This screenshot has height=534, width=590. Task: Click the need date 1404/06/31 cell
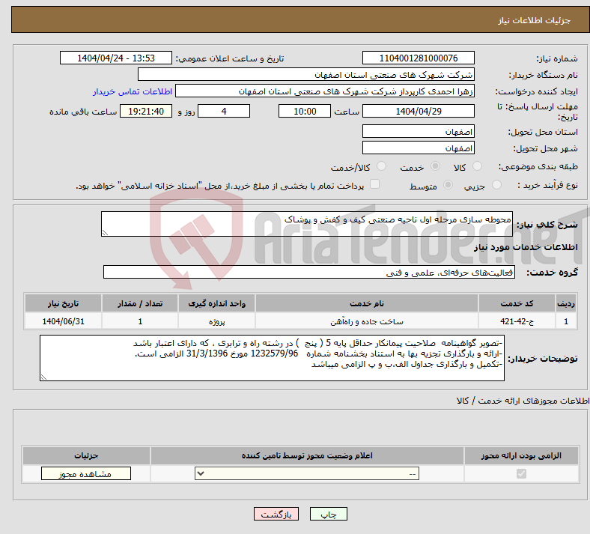tap(63, 321)
